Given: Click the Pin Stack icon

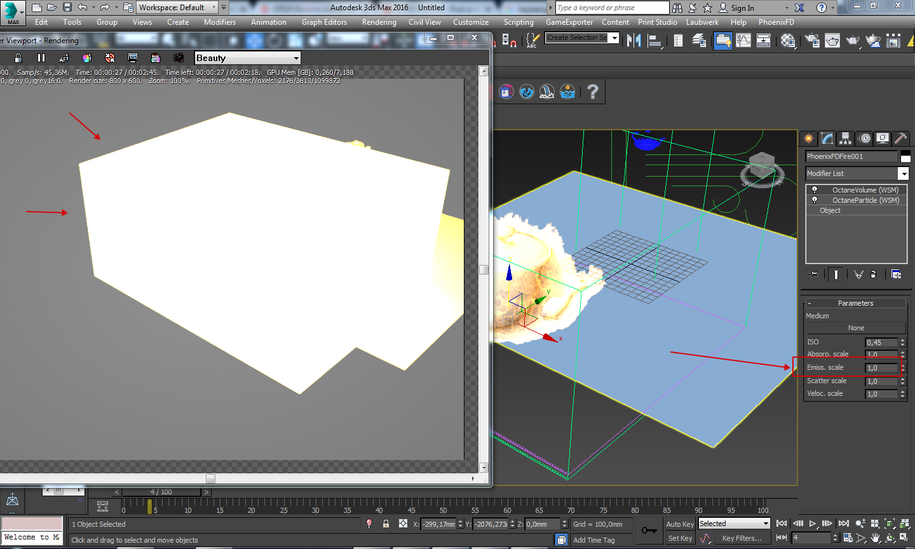Looking at the screenshot, I should (813, 274).
